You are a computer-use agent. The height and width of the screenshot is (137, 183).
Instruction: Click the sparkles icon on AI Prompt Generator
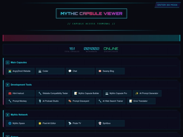[x=137, y=93]
